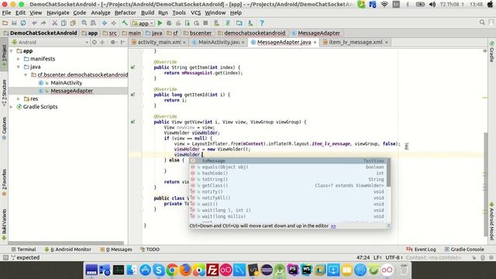Image resolution: width=496 pixels, height=279 pixels.
Task: Click the Cut scissors icon
Action: click(55, 23)
